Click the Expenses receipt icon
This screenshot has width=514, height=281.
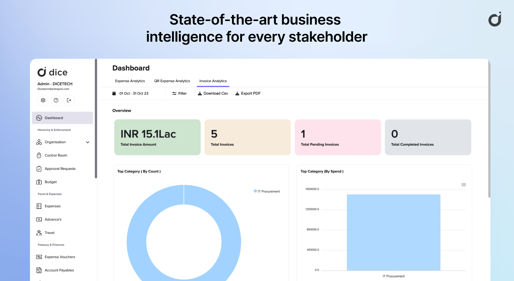[39, 206]
